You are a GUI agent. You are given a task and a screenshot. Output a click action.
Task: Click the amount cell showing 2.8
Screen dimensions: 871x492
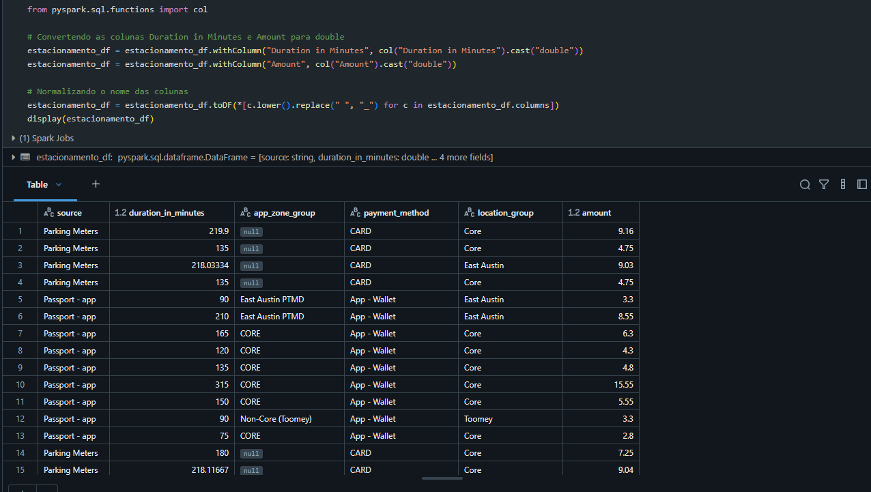(601, 436)
